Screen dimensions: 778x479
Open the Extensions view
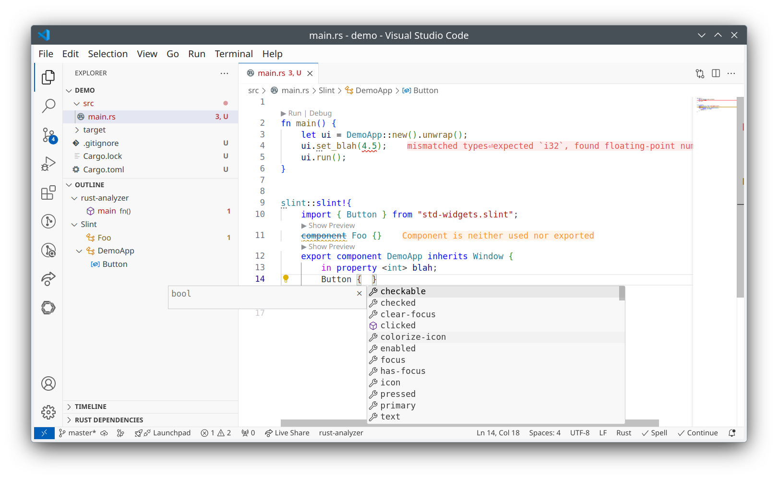pyautogui.click(x=48, y=192)
